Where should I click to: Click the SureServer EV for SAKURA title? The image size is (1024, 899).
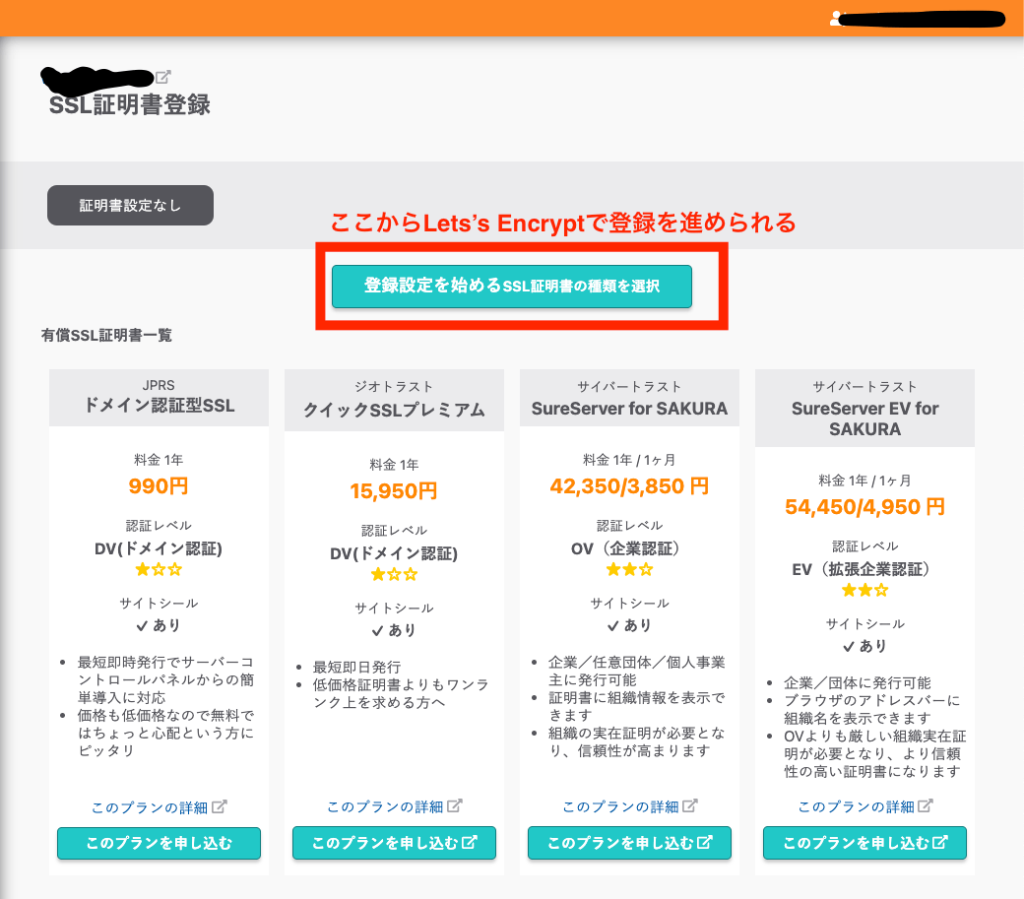tap(864, 418)
